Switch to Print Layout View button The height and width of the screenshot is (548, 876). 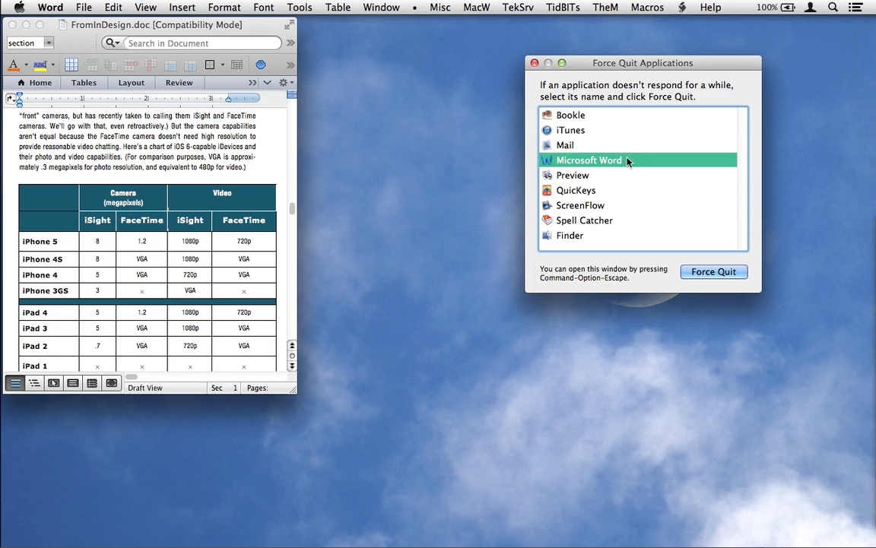(x=73, y=383)
